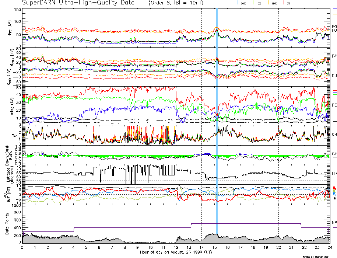Click hour '3' on the time axis
337x258 pixels.
[x=61, y=247]
